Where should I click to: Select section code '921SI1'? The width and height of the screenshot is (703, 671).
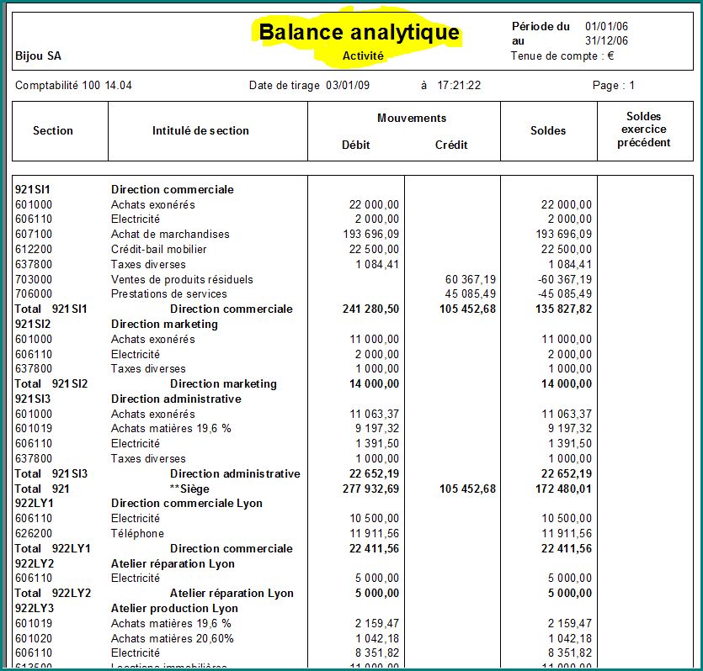[32, 189]
